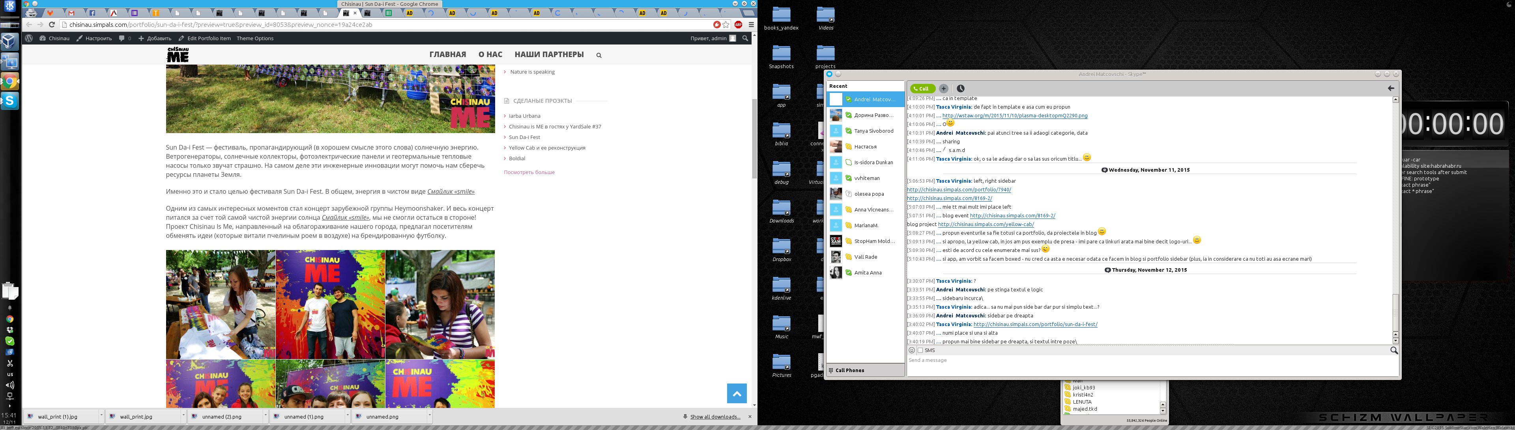Select Настасья in Skype recent list

pos(866,146)
